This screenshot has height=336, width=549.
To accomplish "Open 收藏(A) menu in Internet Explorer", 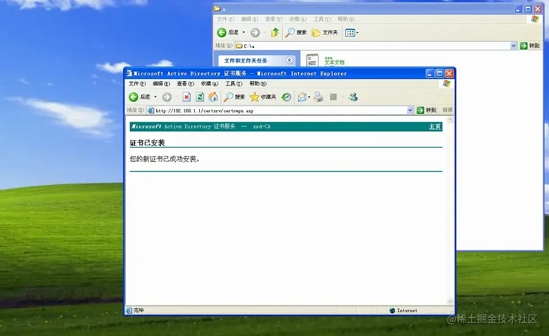I will tap(209, 83).
